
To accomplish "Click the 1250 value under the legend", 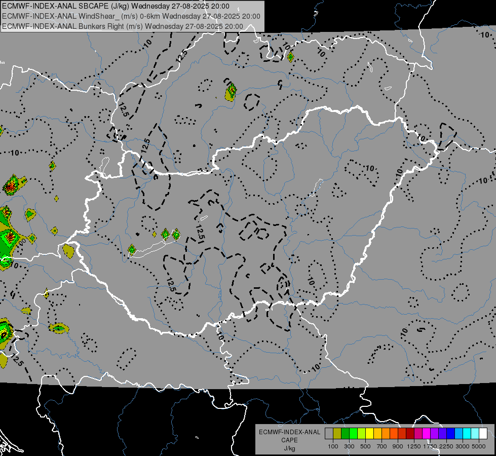I will [x=414, y=446].
